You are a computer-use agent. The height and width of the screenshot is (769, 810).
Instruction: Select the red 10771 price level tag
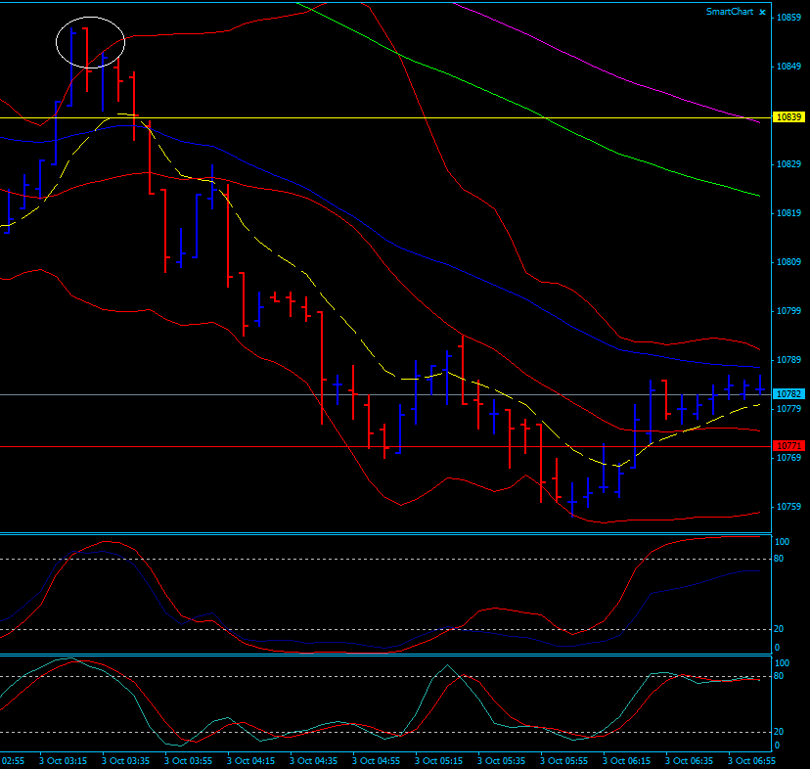pyautogui.click(x=788, y=445)
